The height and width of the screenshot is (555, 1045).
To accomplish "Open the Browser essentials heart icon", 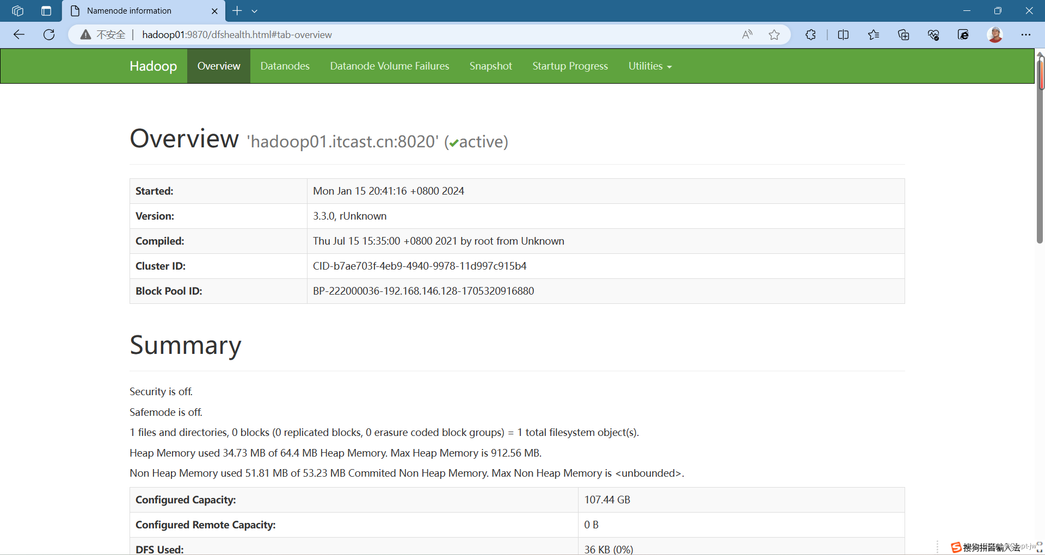I will click(933, 35).
